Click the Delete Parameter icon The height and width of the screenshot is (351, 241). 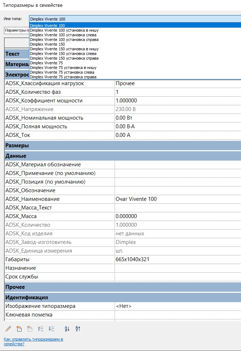click(30, 329)
